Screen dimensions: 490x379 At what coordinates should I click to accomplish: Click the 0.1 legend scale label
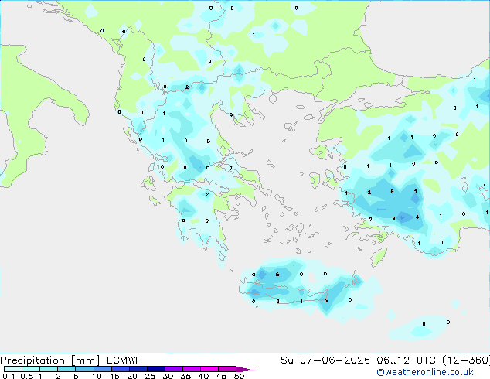click(x=9, y=376)
